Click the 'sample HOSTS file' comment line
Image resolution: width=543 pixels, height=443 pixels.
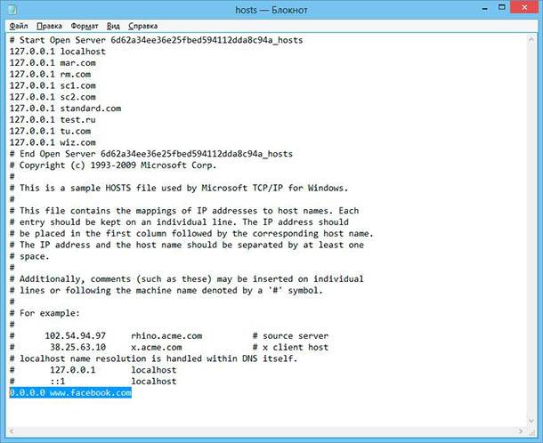[179, 189]
